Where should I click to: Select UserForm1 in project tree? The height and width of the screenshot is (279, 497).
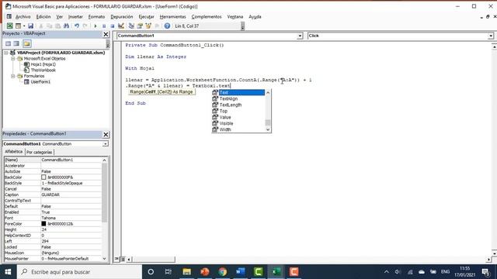pos(40,82)
